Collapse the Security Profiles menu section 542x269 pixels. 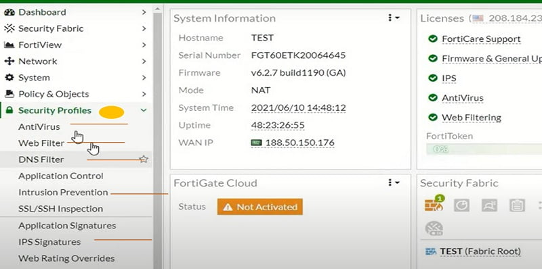point(144,110)
